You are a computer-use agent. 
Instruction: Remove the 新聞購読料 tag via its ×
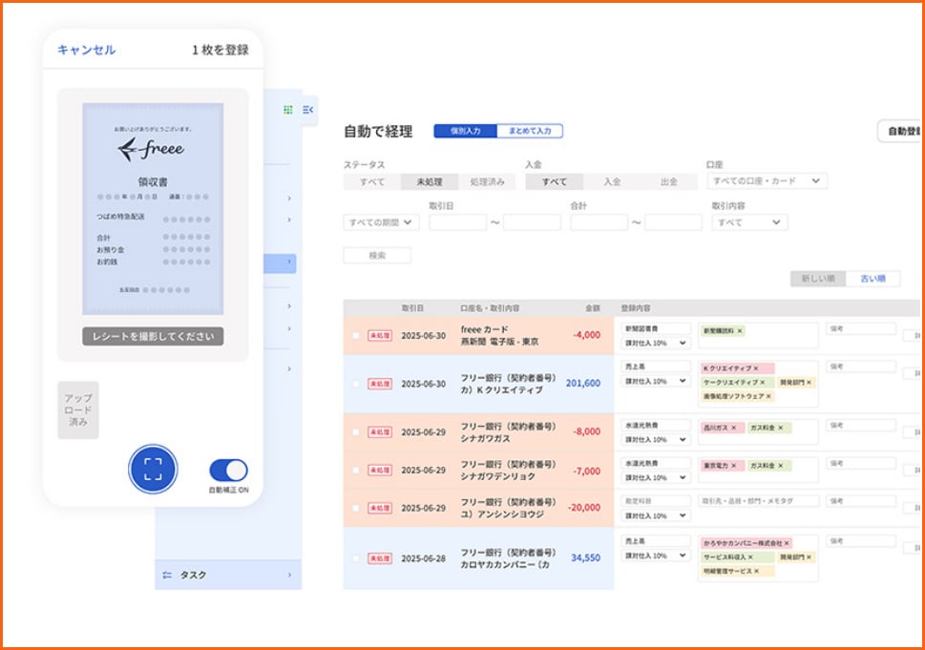point(741,331)
